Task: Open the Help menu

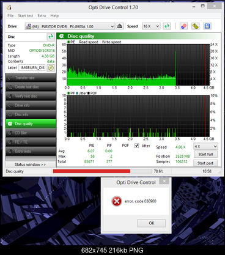Action: [x=54, y=16]
